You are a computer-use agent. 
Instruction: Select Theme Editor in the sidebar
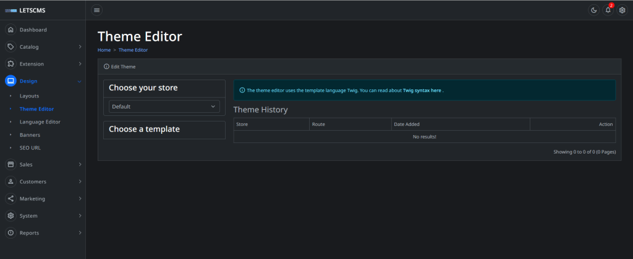[x=36, y=109]
